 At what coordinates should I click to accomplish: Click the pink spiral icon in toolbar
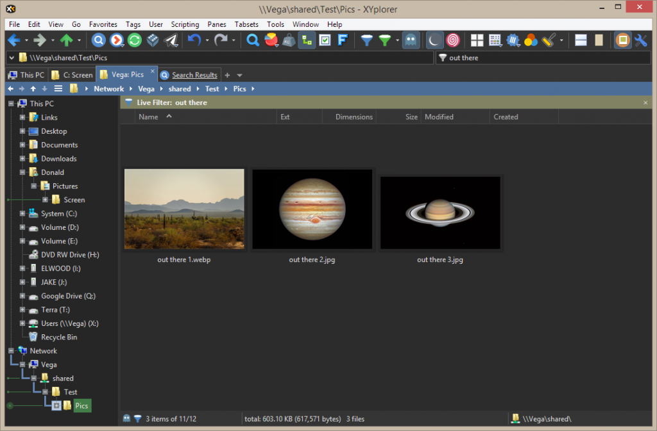(x=453, y=40)
